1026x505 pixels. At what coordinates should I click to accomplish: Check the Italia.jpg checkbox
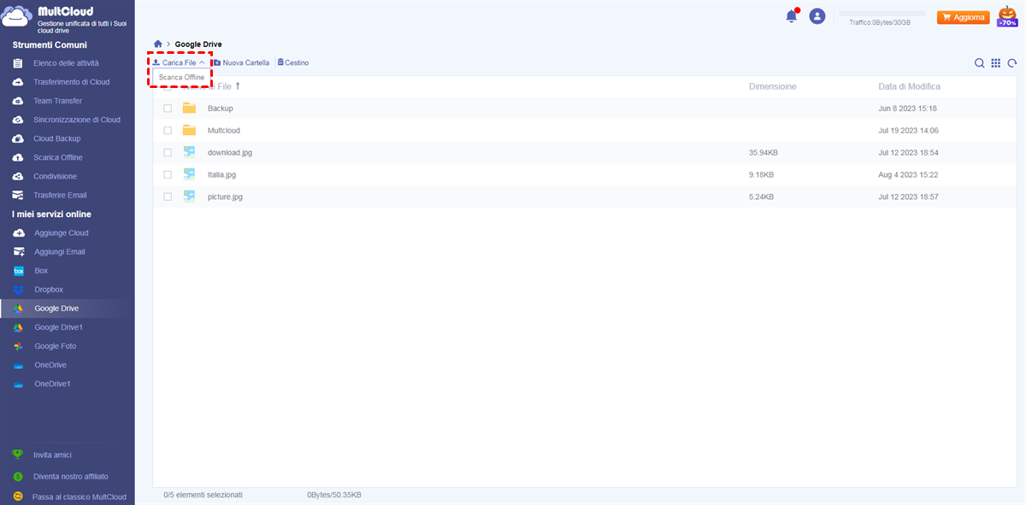coord(168,174)
